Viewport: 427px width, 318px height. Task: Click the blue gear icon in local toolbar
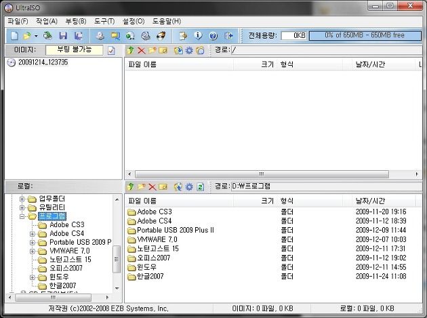189,186
